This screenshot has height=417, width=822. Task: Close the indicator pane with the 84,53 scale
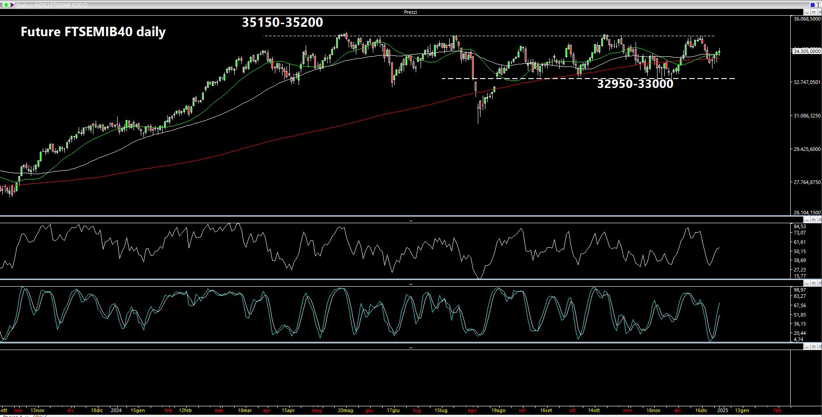click(820, 220)
